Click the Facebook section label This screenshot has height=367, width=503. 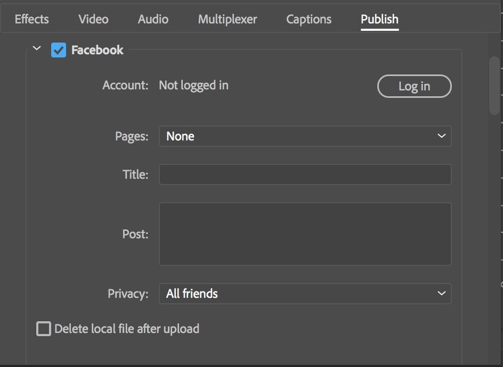point(97,50)
